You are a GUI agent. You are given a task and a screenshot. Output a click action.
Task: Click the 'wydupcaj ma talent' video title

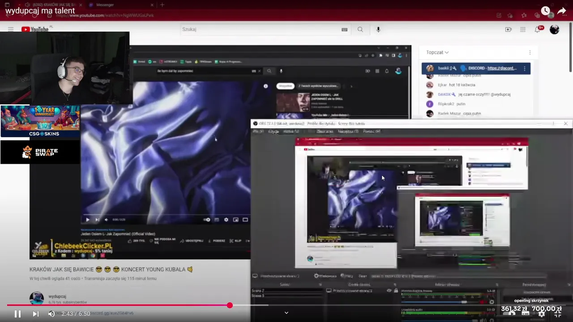40,11
